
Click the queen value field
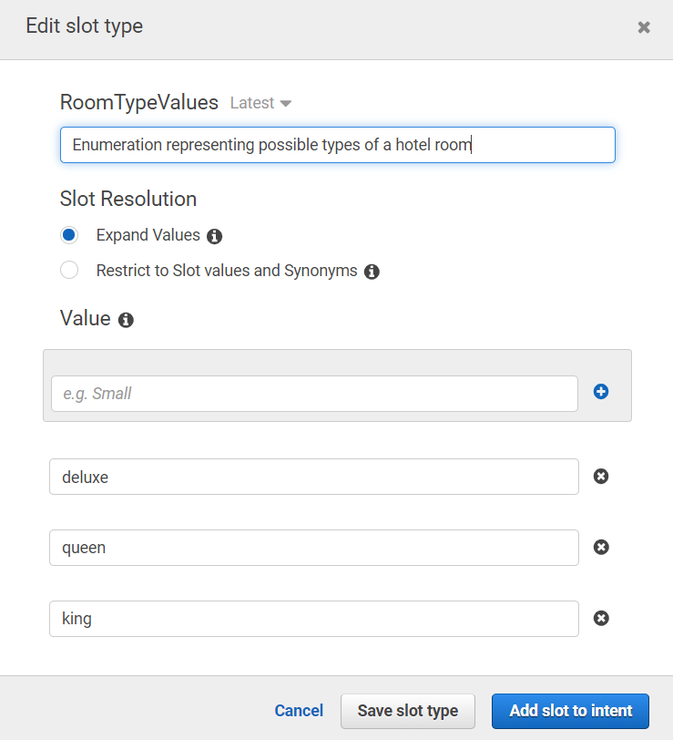(314, 548)
